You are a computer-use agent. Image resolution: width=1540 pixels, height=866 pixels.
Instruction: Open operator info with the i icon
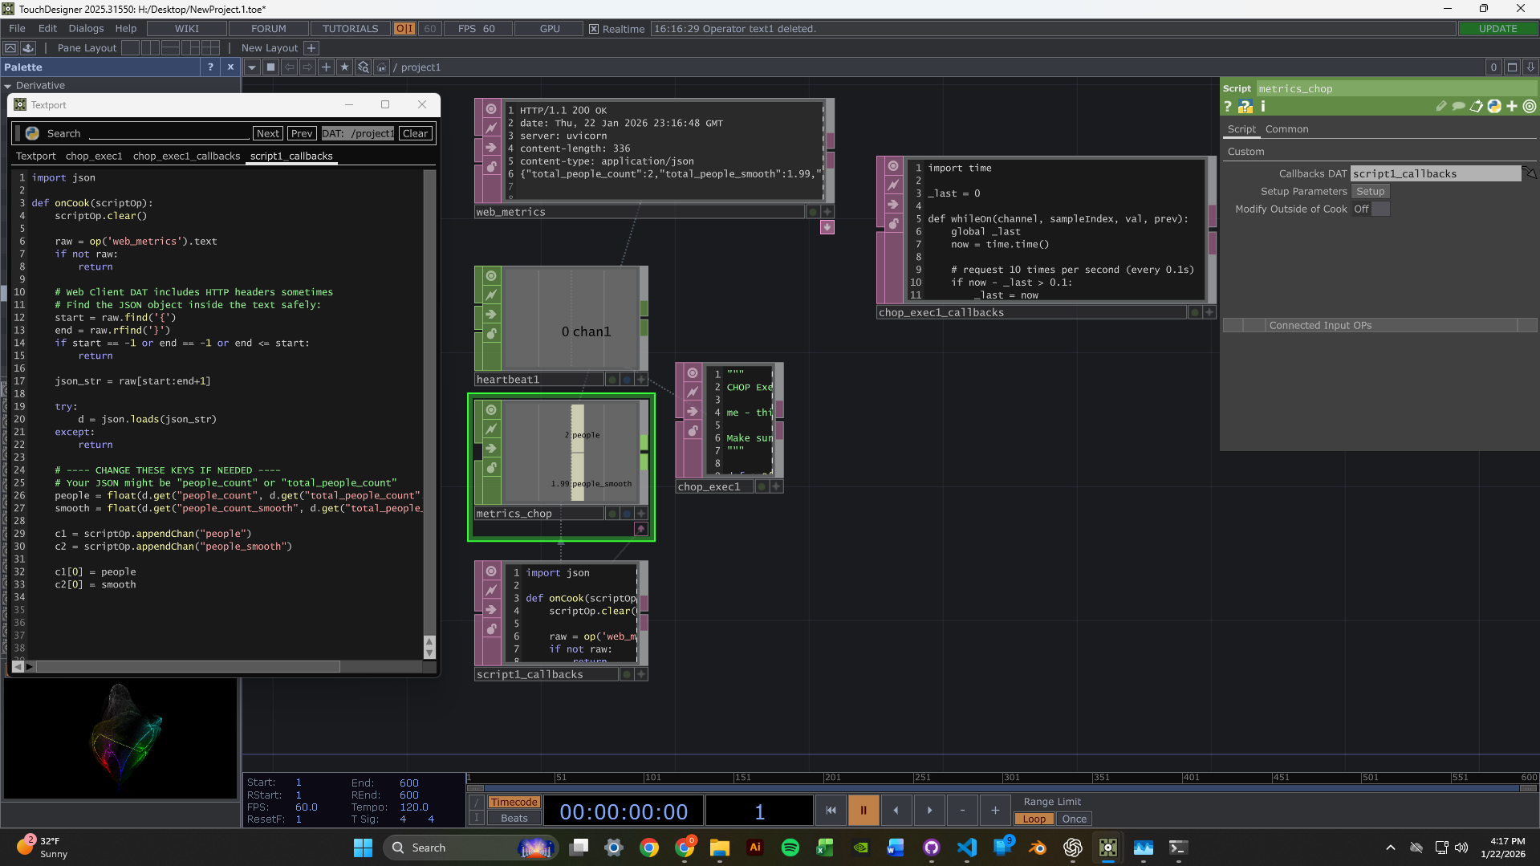(1262, 106)
